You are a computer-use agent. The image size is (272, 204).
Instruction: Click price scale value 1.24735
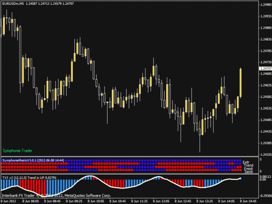(x=266, y=62)
